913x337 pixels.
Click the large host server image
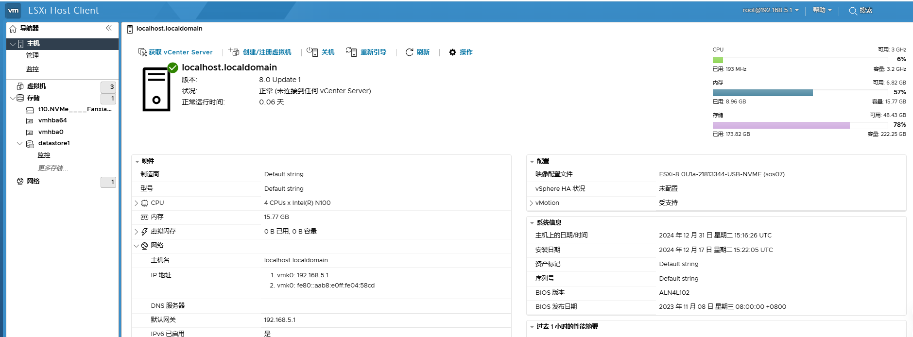[156, 89]
